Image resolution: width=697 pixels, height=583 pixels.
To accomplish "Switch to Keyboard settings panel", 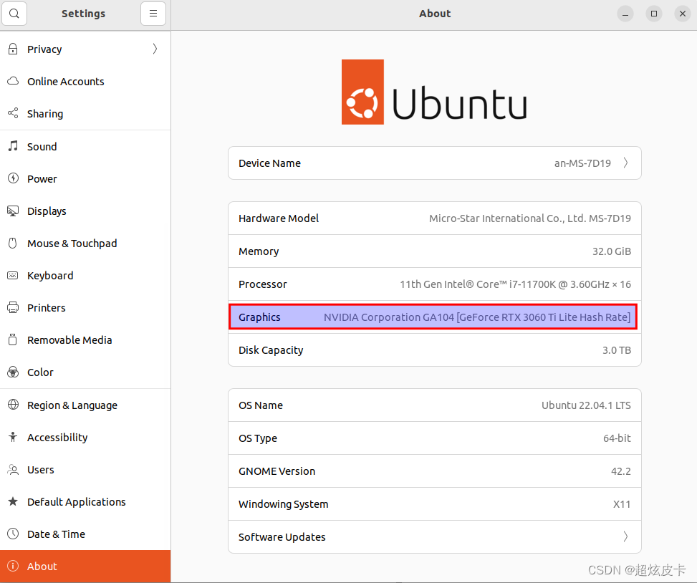I will [50, 276].
